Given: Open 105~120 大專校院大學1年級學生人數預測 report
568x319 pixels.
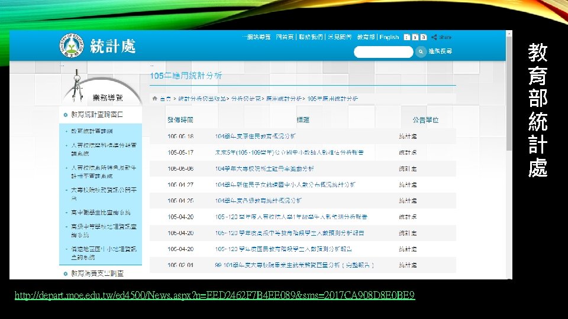Looking at the screenshot, I should [x=291, y=217].
